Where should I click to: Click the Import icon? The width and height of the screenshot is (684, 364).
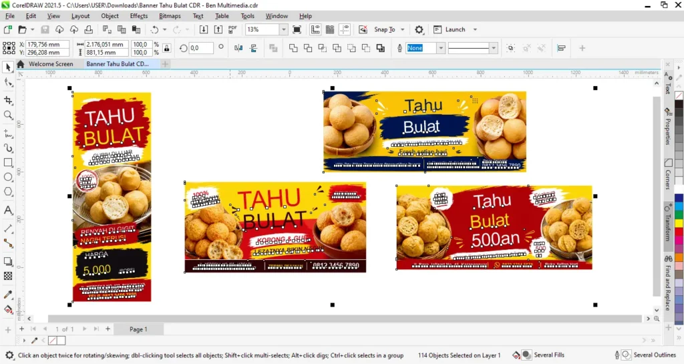(204, 29)
